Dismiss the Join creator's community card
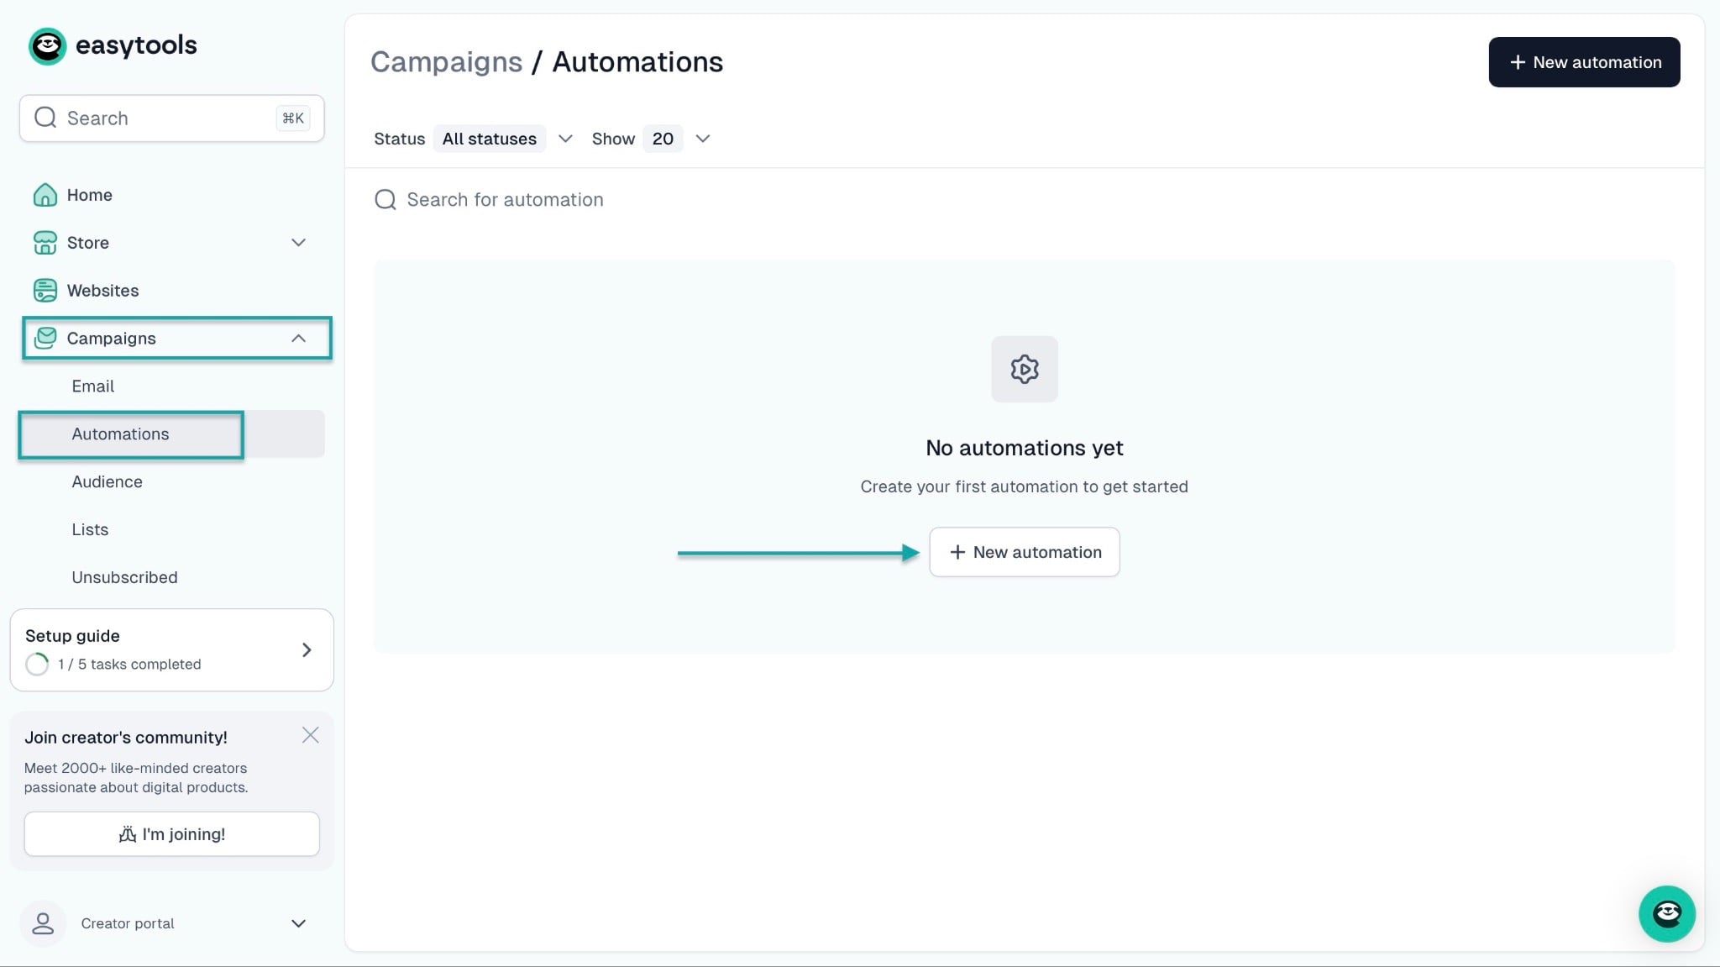Image resolution: width=1720 pixels, height=967 pixels. coord(310,735)
